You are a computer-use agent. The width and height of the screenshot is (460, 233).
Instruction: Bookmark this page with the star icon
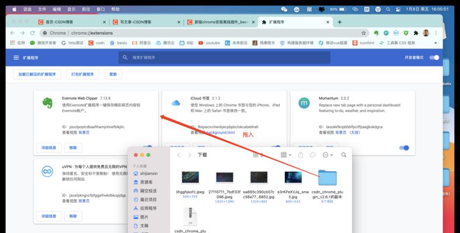click(364, 33)
